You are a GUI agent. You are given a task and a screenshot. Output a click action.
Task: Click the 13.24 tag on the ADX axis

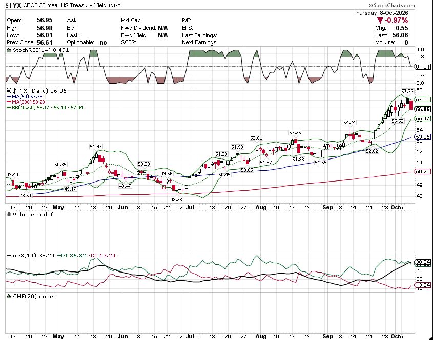point(423,285)
